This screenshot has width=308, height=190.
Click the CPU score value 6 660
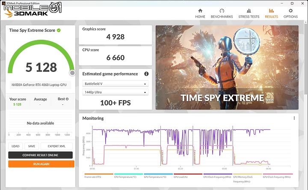tap(115, 58)
